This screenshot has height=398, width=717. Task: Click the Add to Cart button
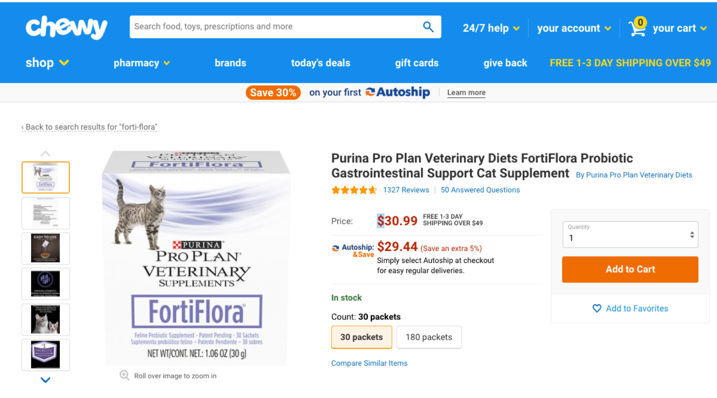(630, 269)
